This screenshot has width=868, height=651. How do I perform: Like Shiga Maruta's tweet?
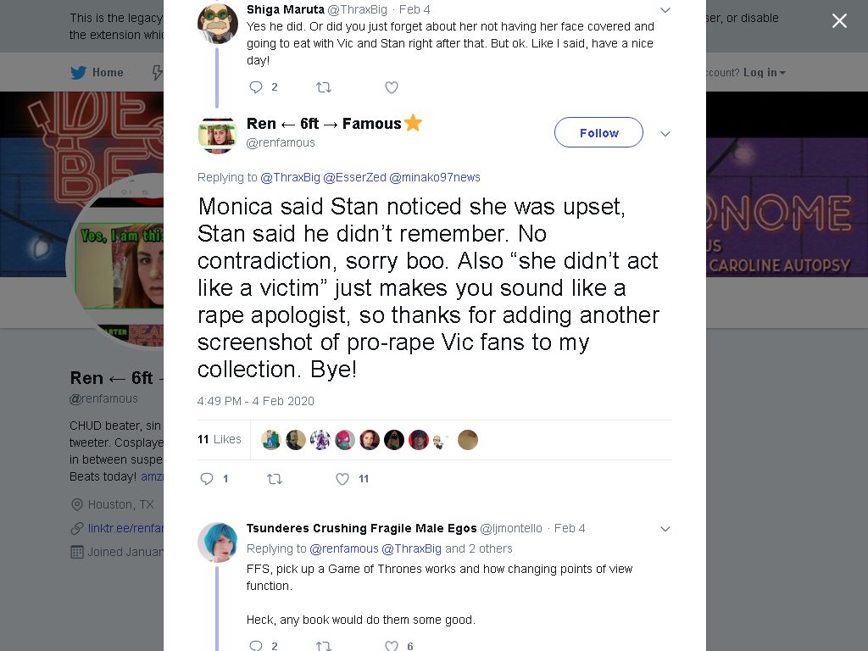(392, 87)
